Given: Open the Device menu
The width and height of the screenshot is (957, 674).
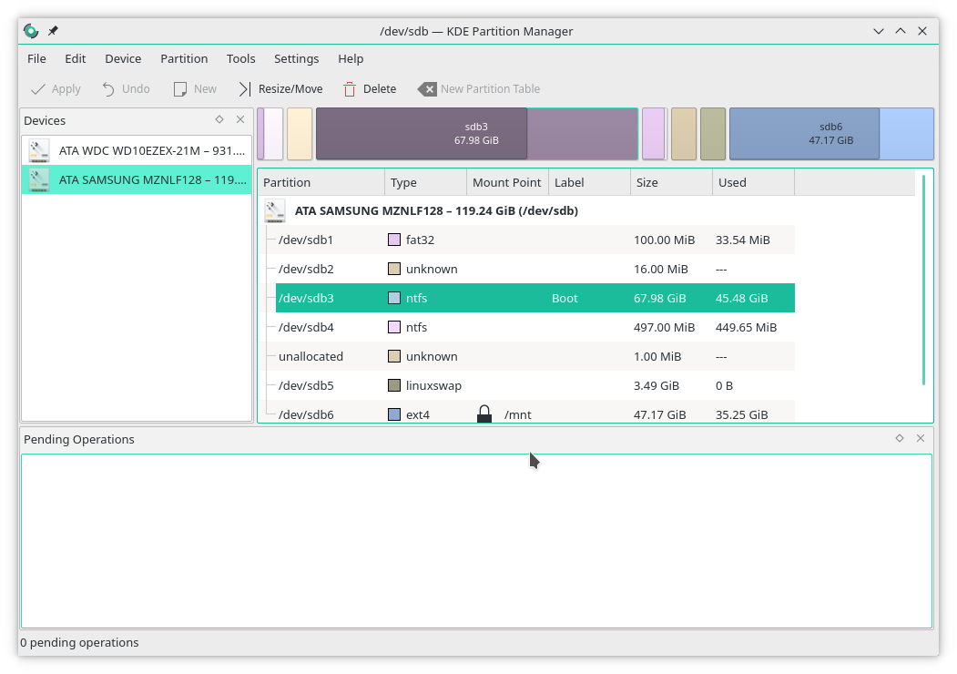Looking at the screenshot, I should coord(123,58).
